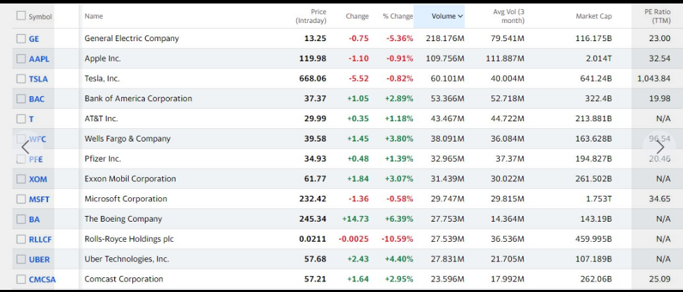Open the MSFT symbol link
683x292 pixels.
tap(39, 199)
